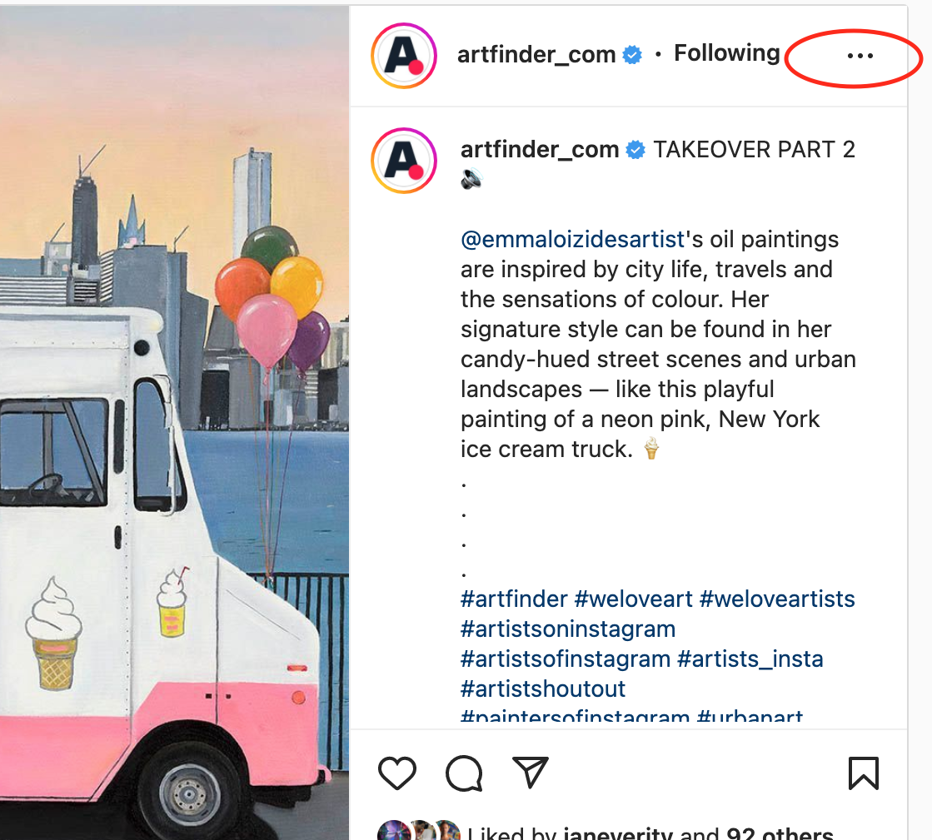Share post via paper plane icon

click(531, 773)
